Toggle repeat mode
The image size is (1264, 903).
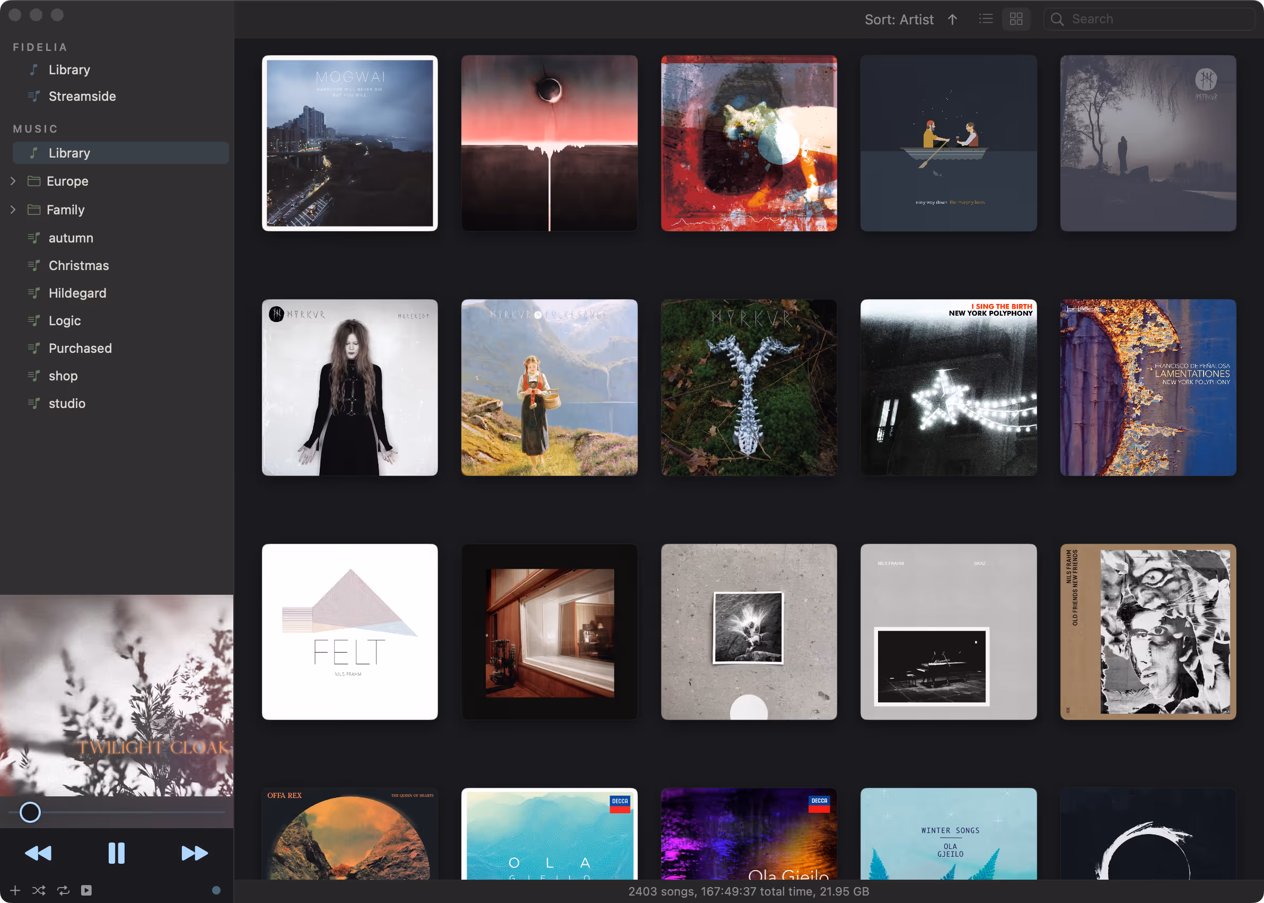(63, 890)
